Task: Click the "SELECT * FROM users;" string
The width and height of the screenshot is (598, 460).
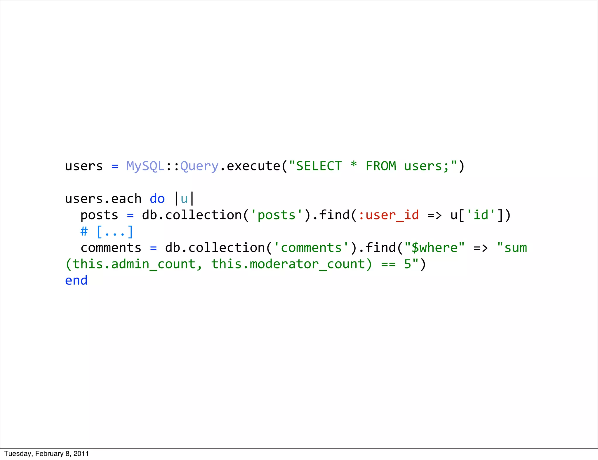Action: (x=373, y=166)
